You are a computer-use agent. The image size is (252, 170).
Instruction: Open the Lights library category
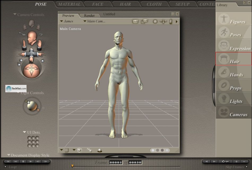[234, 99]
